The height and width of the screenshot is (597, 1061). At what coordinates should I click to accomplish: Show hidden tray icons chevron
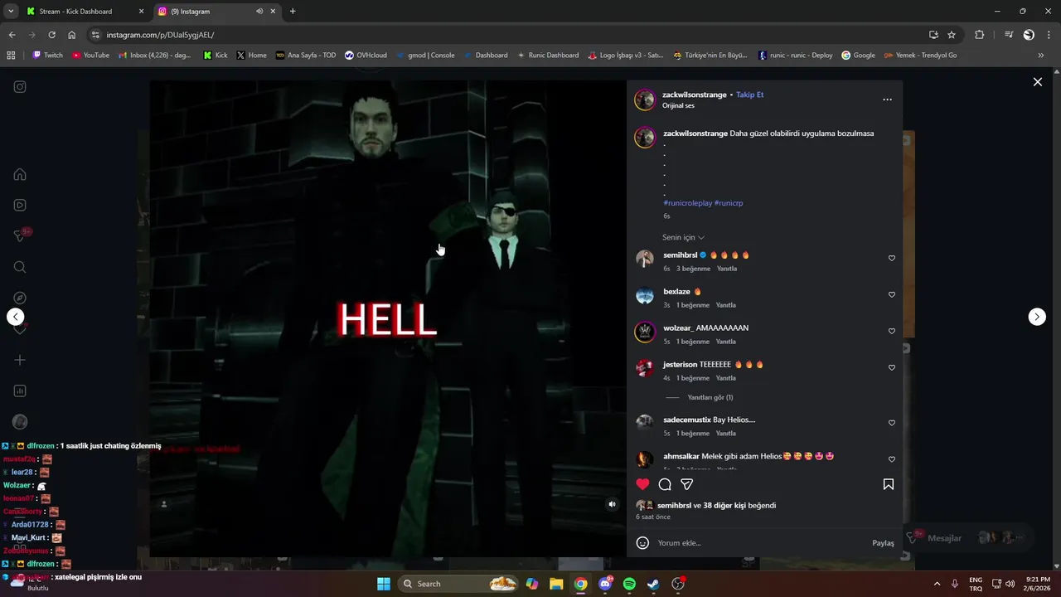937,584
